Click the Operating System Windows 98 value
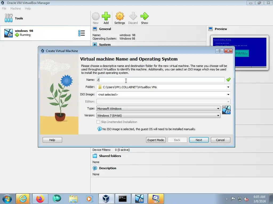This screenshot has width=273, height=204. [127, 39]
